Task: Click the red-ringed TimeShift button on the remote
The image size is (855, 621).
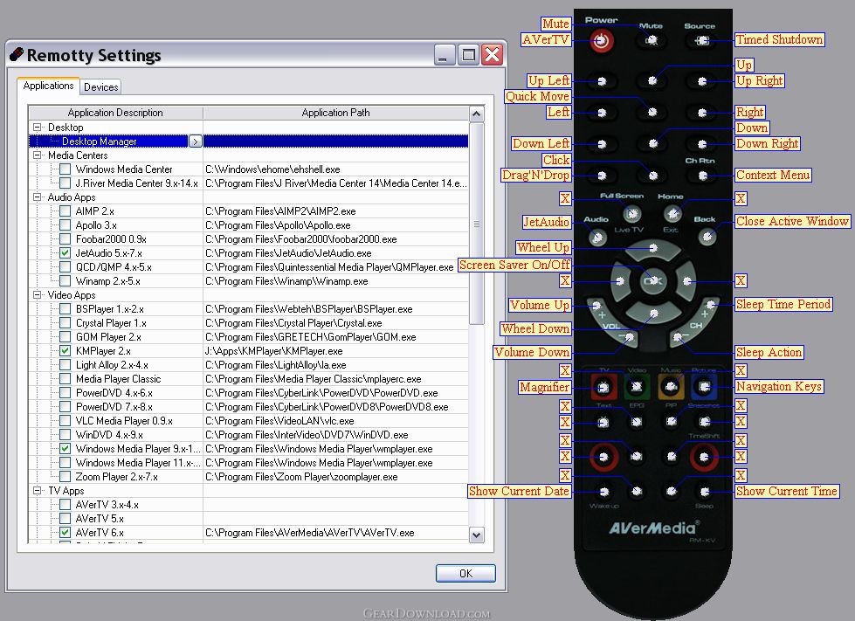Action: 703,457
